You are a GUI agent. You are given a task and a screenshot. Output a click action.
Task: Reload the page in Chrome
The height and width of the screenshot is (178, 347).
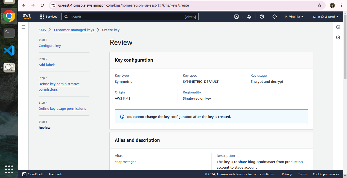[42, 5]
